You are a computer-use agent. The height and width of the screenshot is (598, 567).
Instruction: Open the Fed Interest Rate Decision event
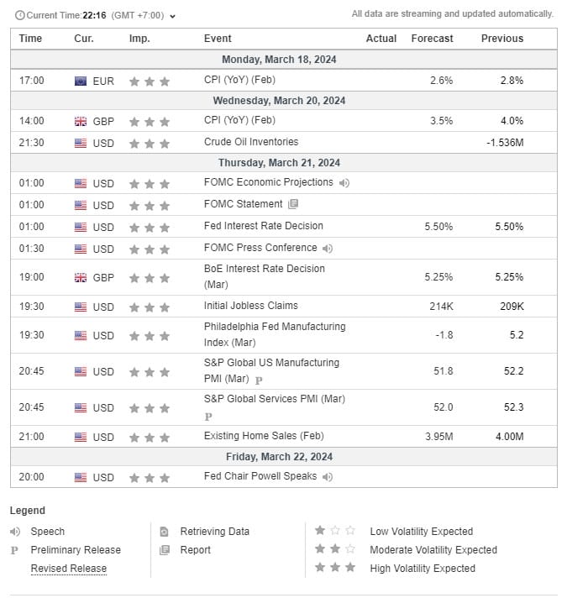(263, 226)
